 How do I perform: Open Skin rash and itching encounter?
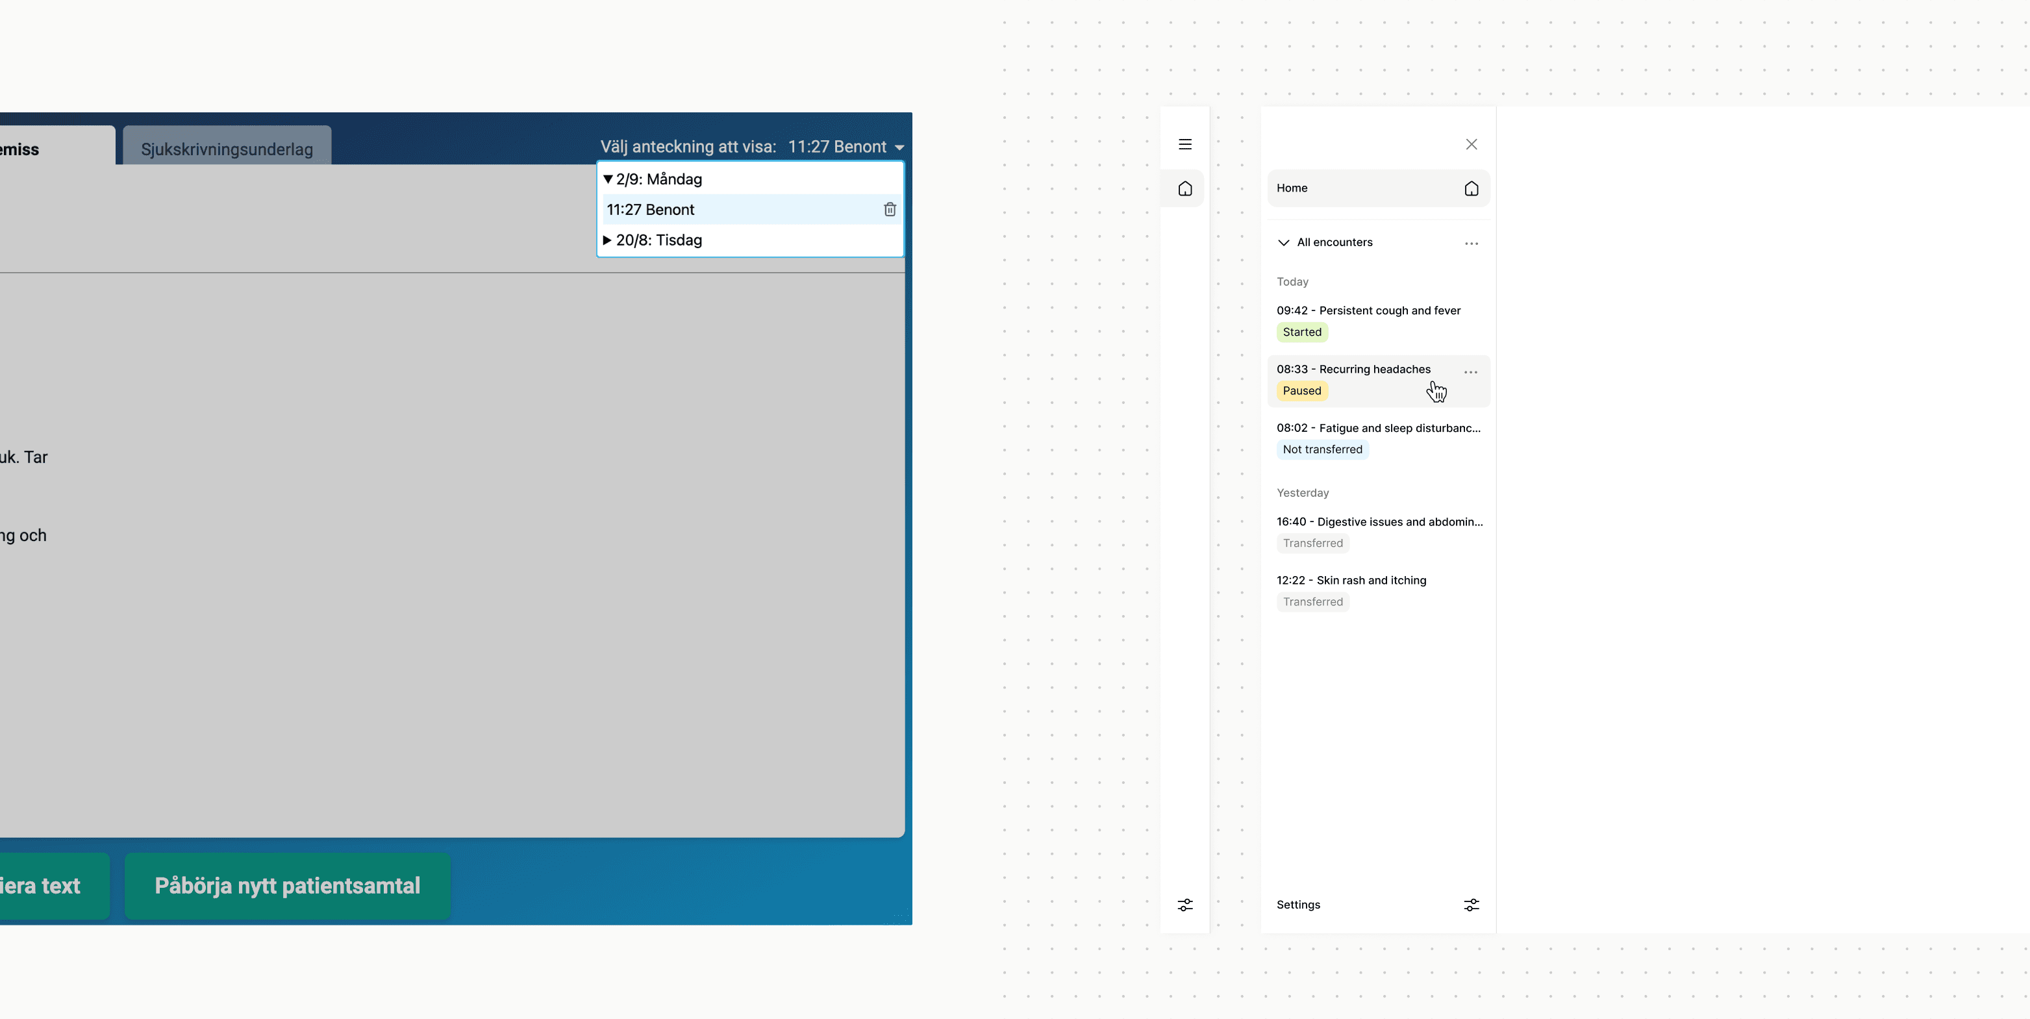[x=1351, y=581]
